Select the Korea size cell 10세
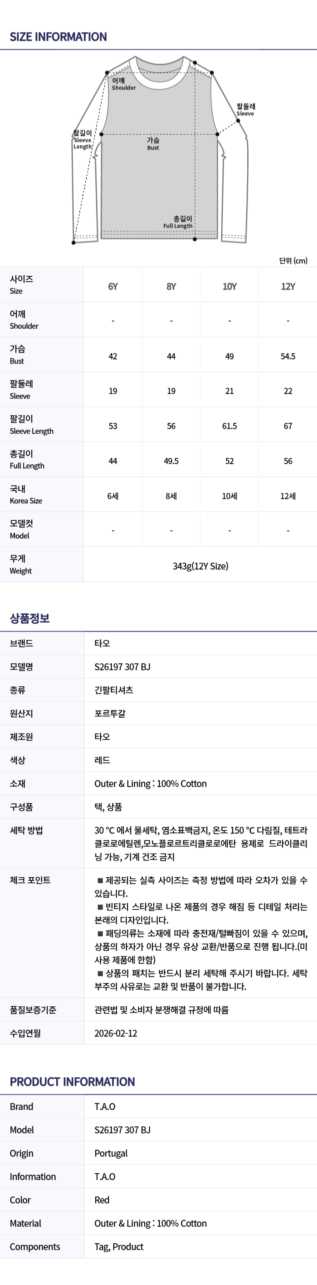The width and height of the screenshot is (317, 1285). pyautogui.click(x=229, y=496)
